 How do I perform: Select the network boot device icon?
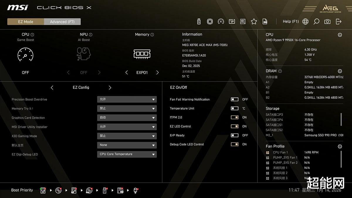tap(136, 190)
